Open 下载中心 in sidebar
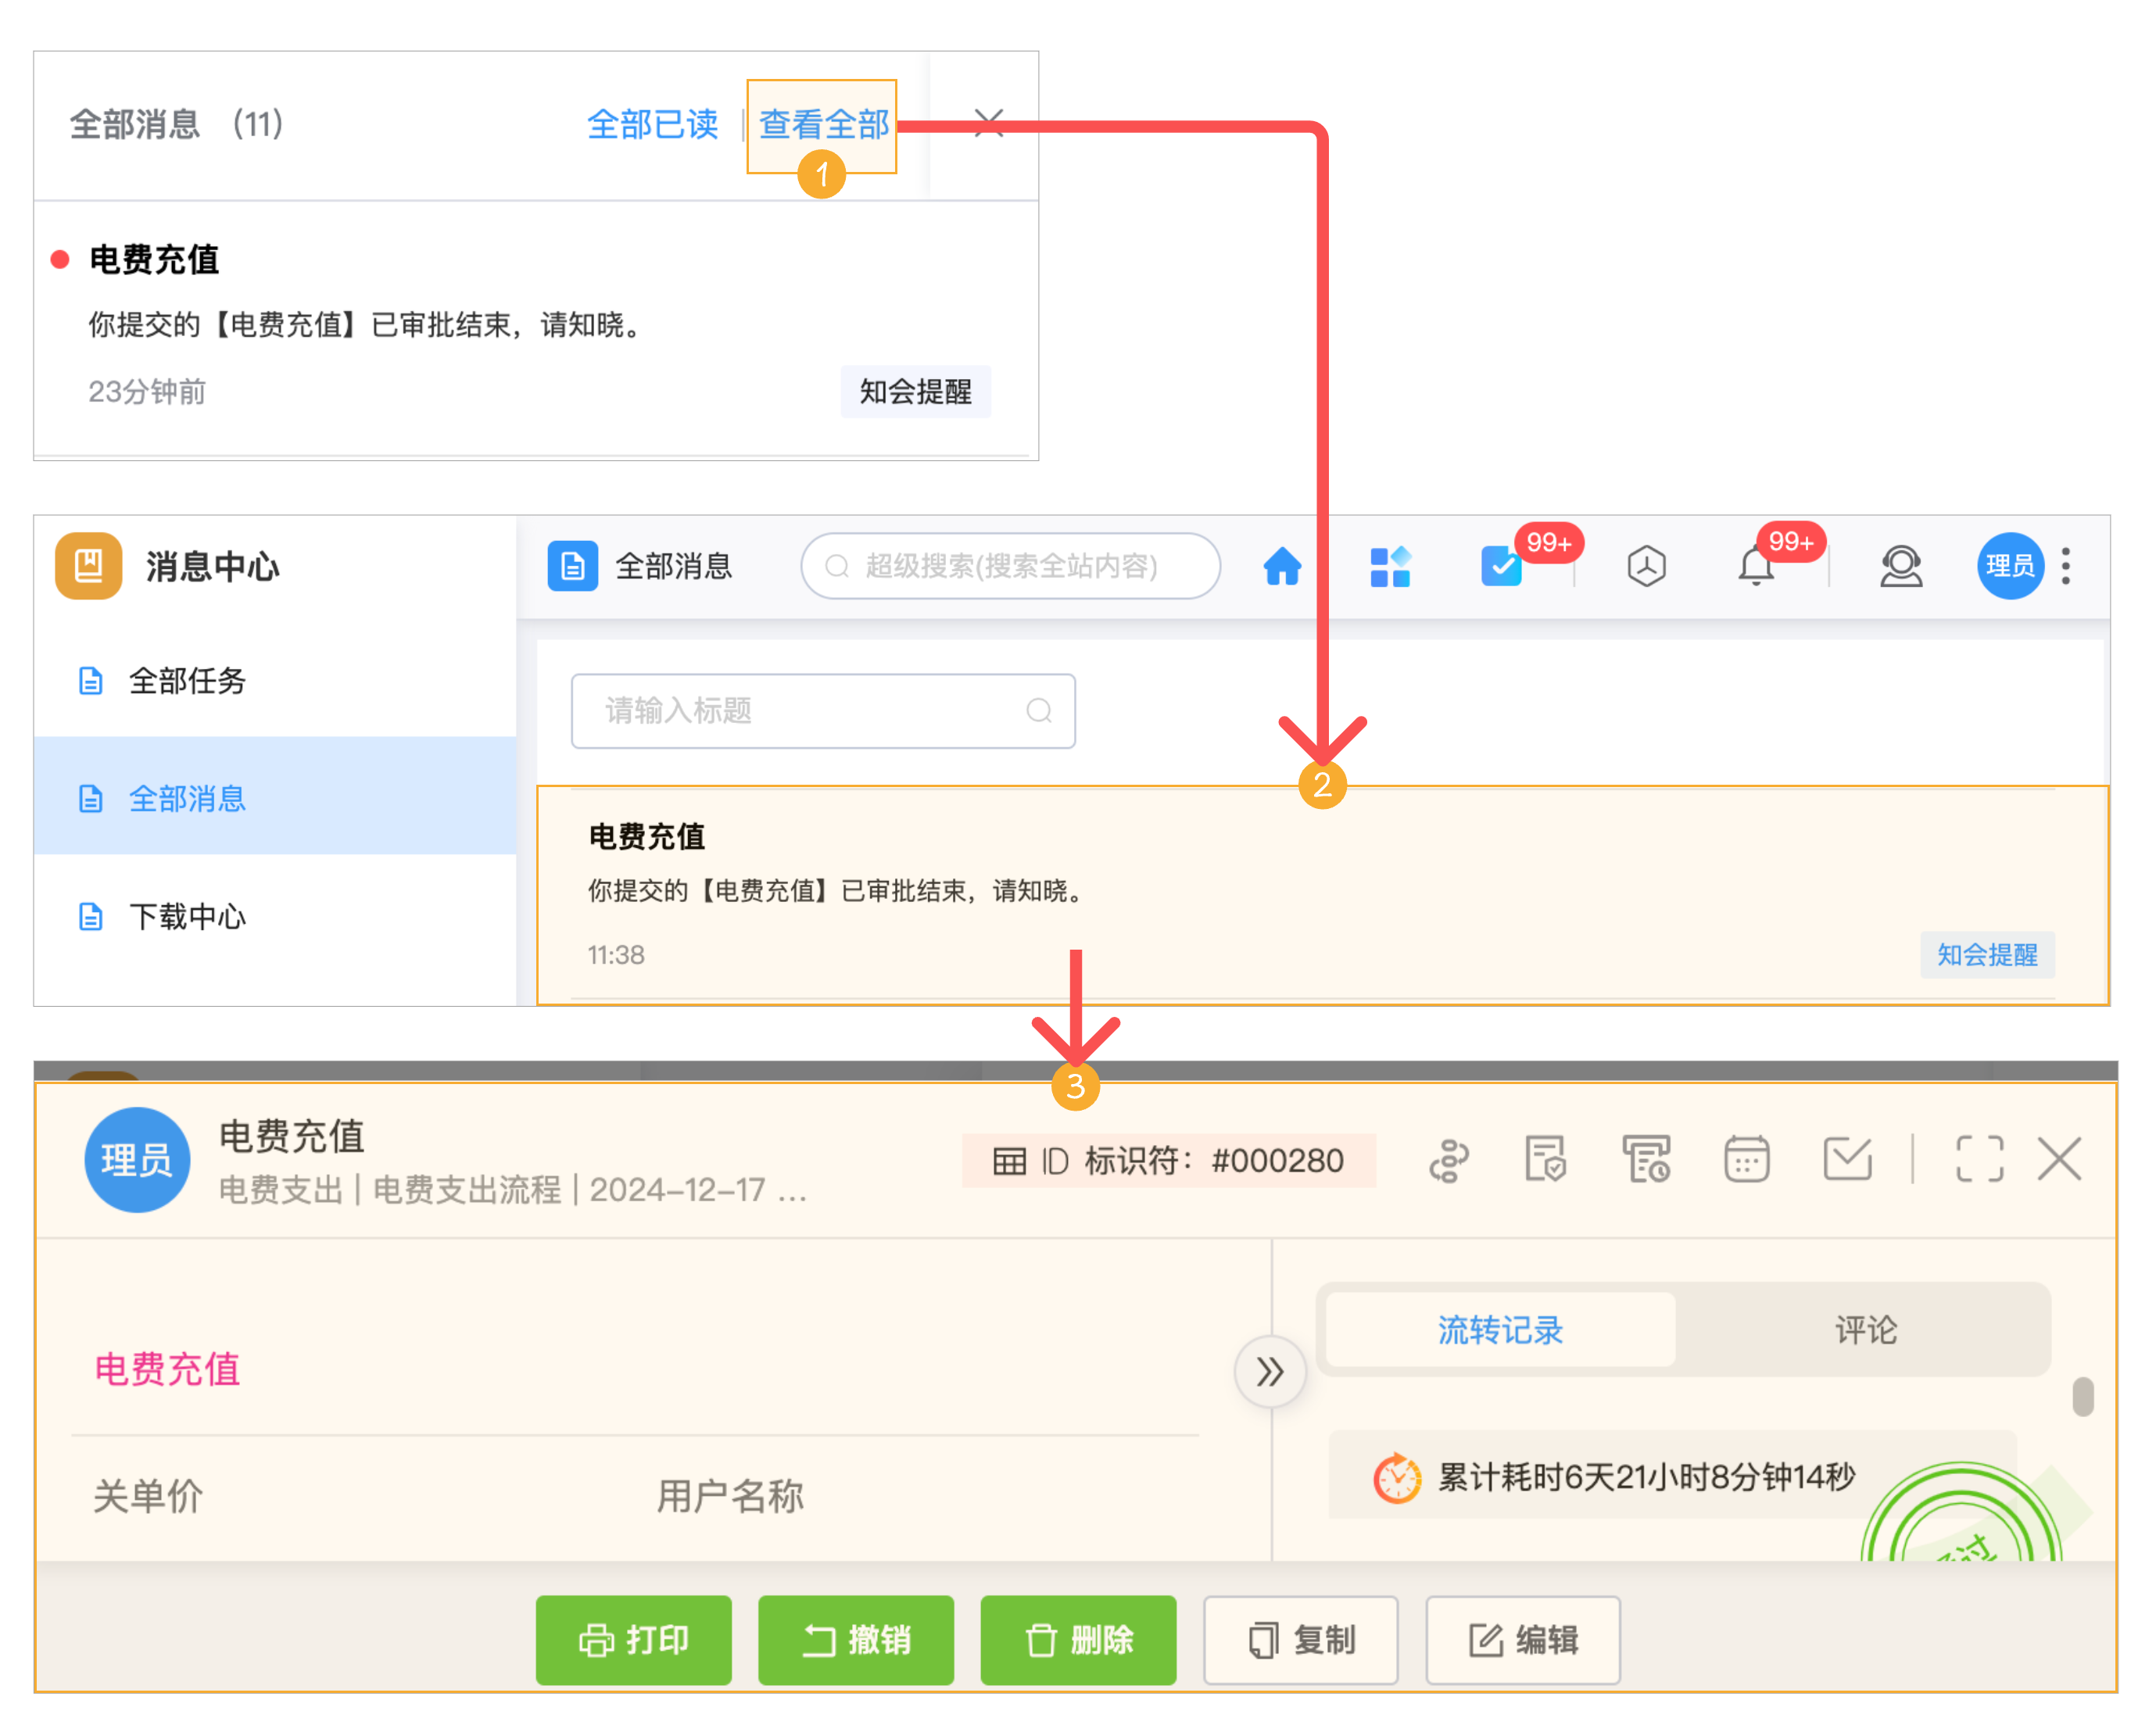Screen dimensions: 2156x1725 click(187, 916)
